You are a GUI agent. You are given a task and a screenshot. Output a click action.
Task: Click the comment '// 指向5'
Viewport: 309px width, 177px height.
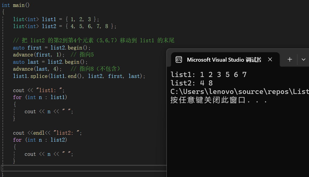(82, 55)
